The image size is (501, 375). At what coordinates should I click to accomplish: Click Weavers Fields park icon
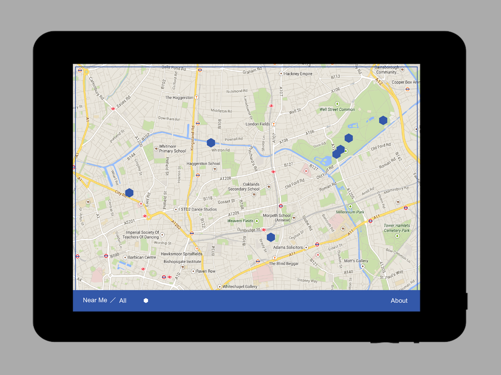[x=257, y=221]
